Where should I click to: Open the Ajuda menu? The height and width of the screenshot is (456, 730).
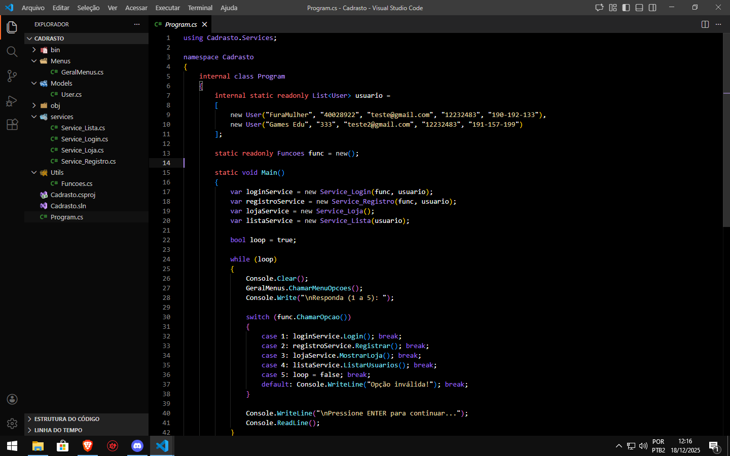coord(229,8)
